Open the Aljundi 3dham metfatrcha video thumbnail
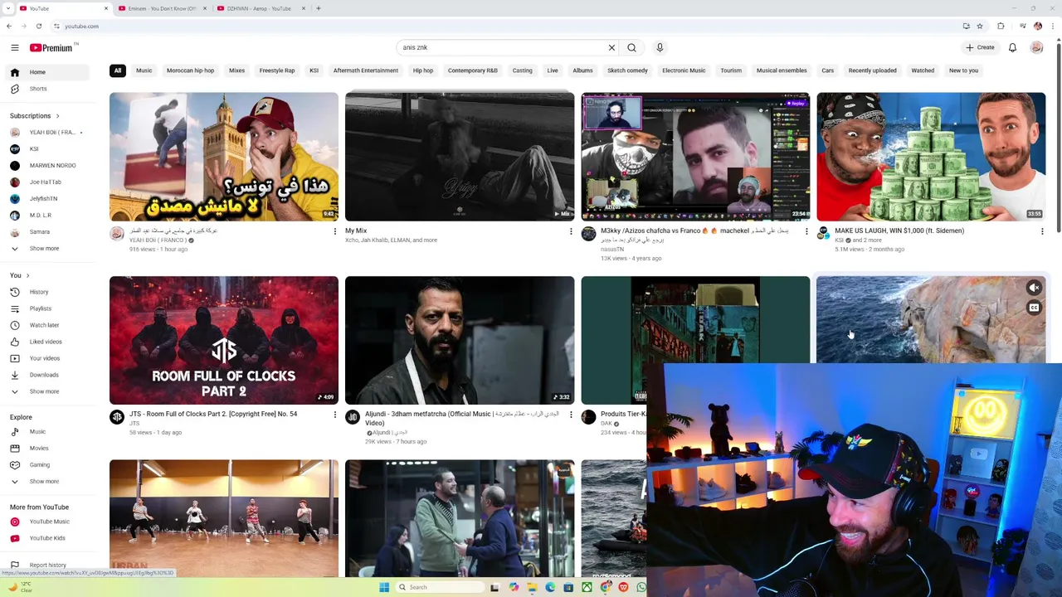This screenshot has width=1062, height=597. point(460,340)
